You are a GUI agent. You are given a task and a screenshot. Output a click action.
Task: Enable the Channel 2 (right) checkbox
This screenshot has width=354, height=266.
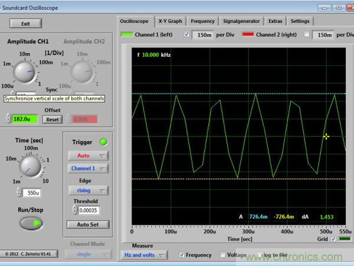click(x=306, y=35)
